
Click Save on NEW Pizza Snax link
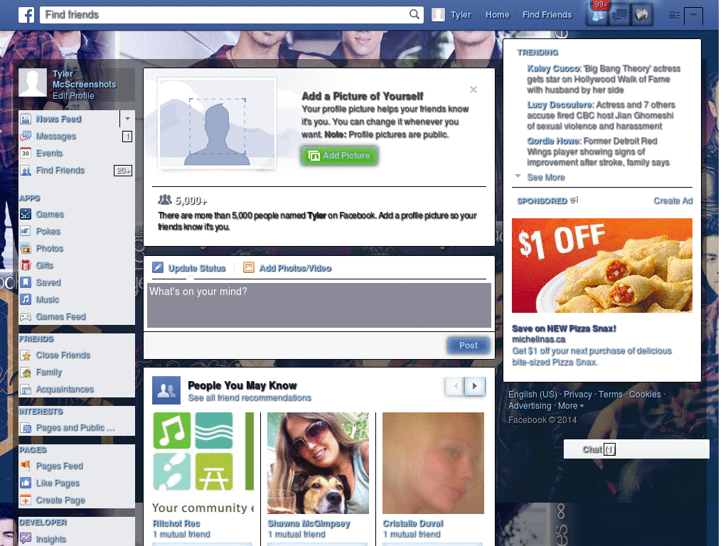click(x=564, y=328)
